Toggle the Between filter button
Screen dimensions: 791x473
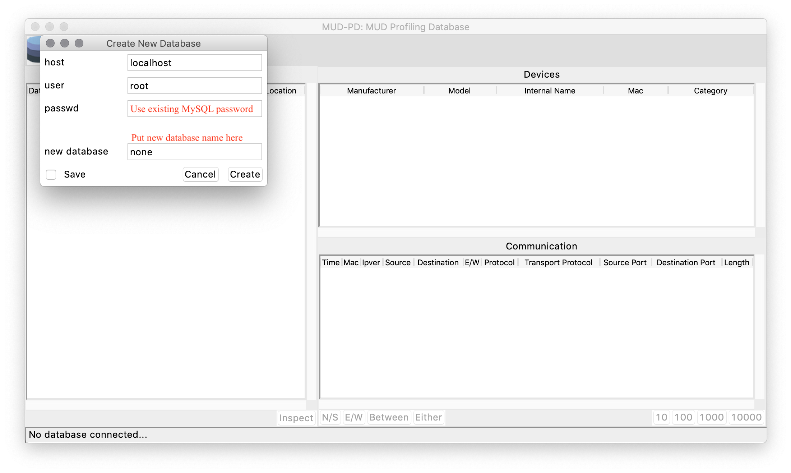389,418
